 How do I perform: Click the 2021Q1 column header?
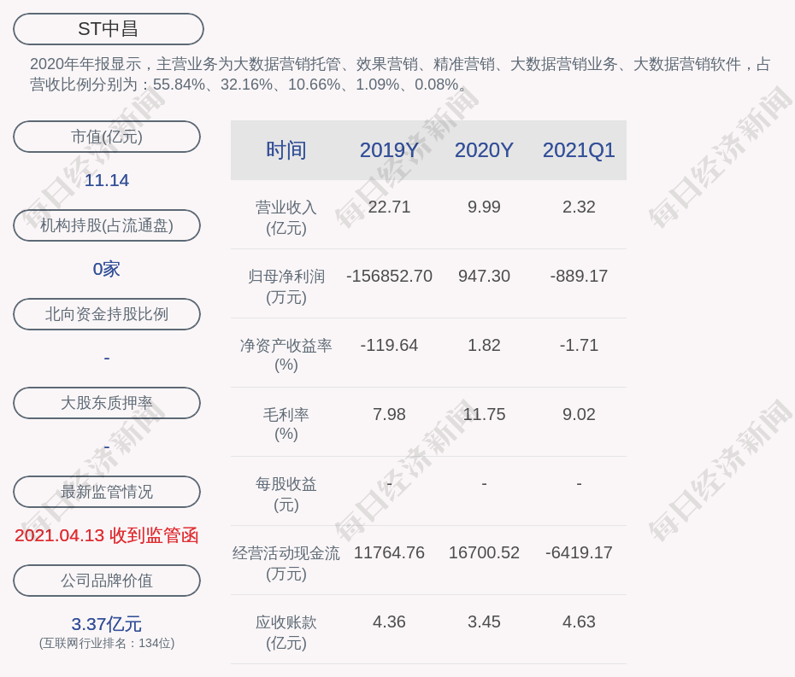[579, 150]
